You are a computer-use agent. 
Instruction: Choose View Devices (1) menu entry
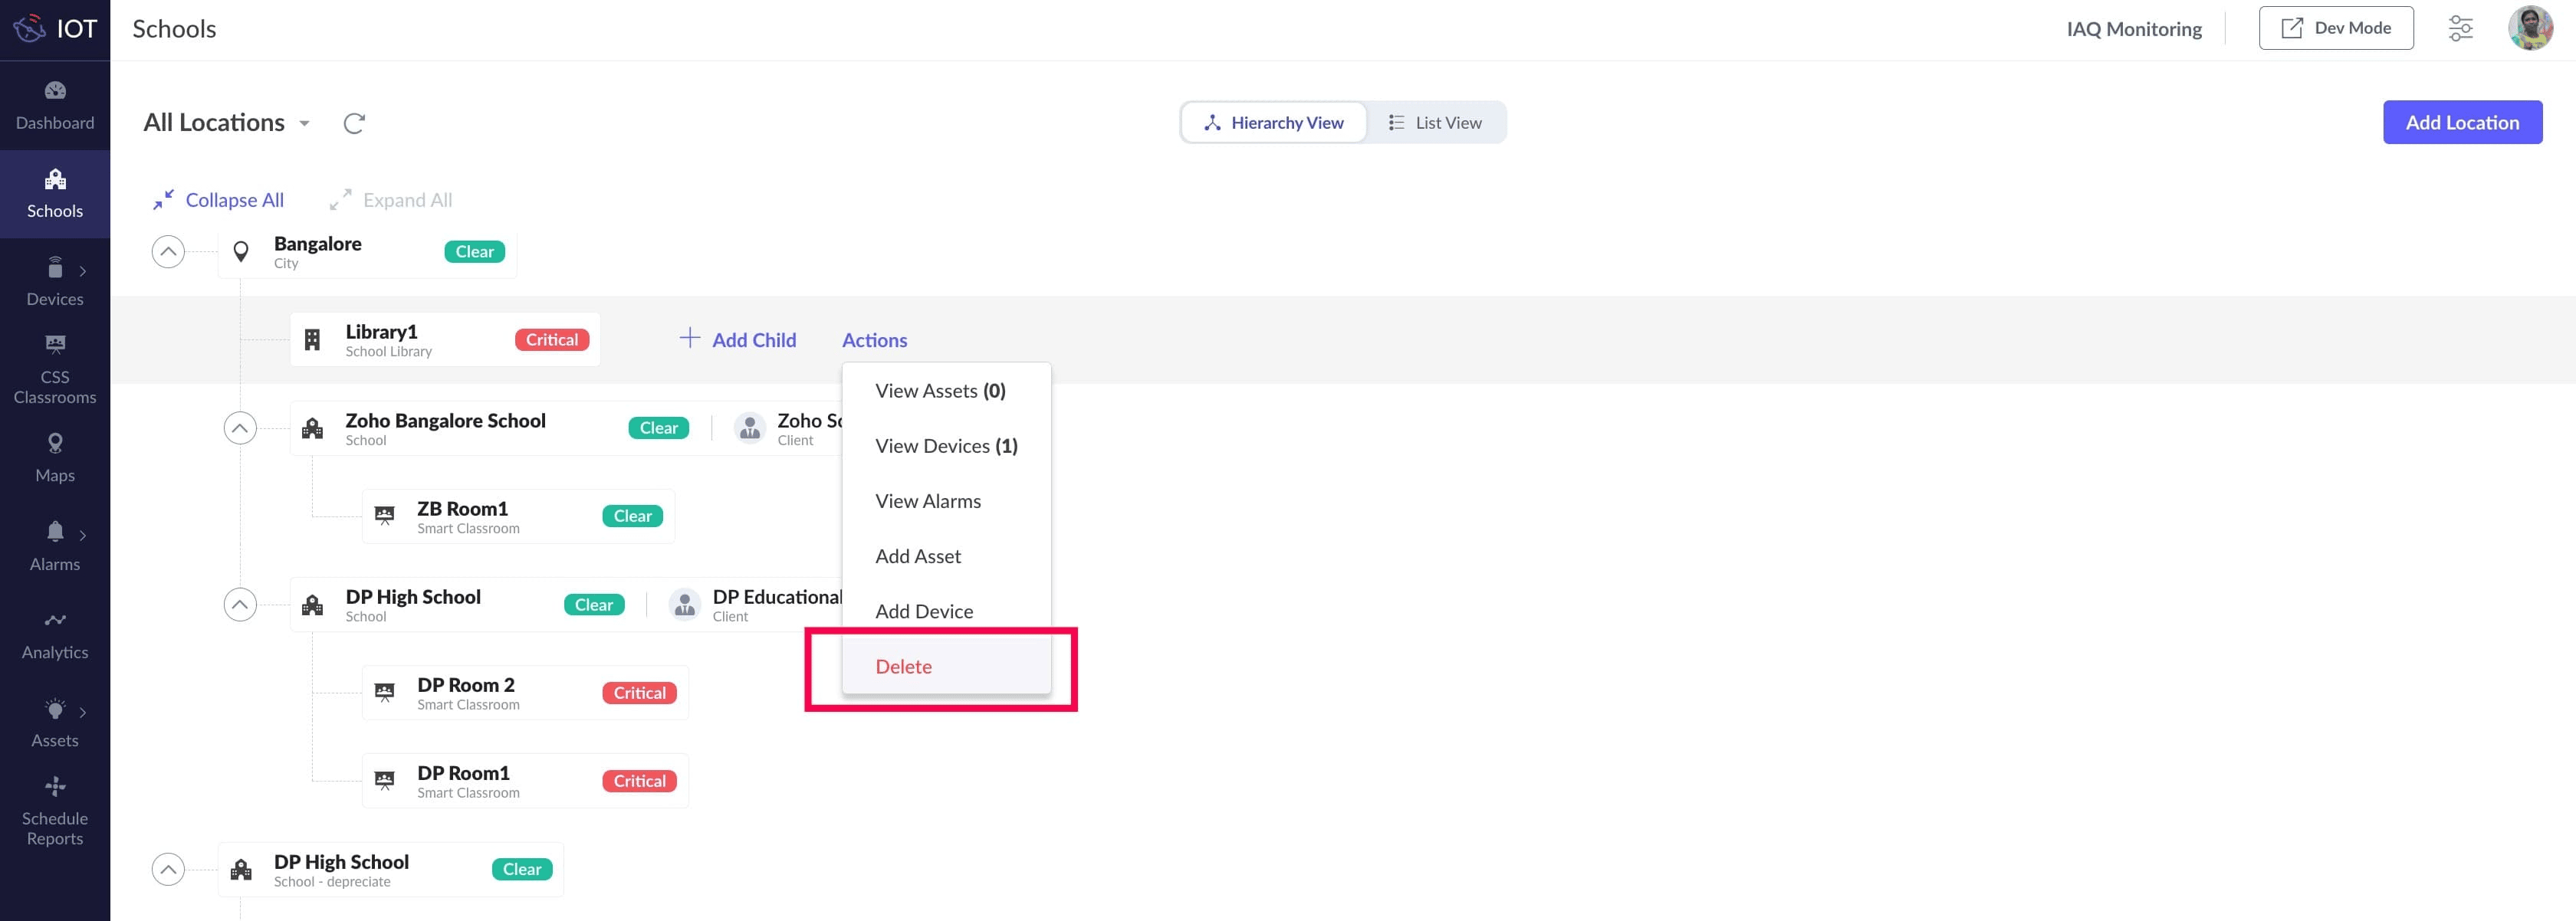click(x=946, y=445)
